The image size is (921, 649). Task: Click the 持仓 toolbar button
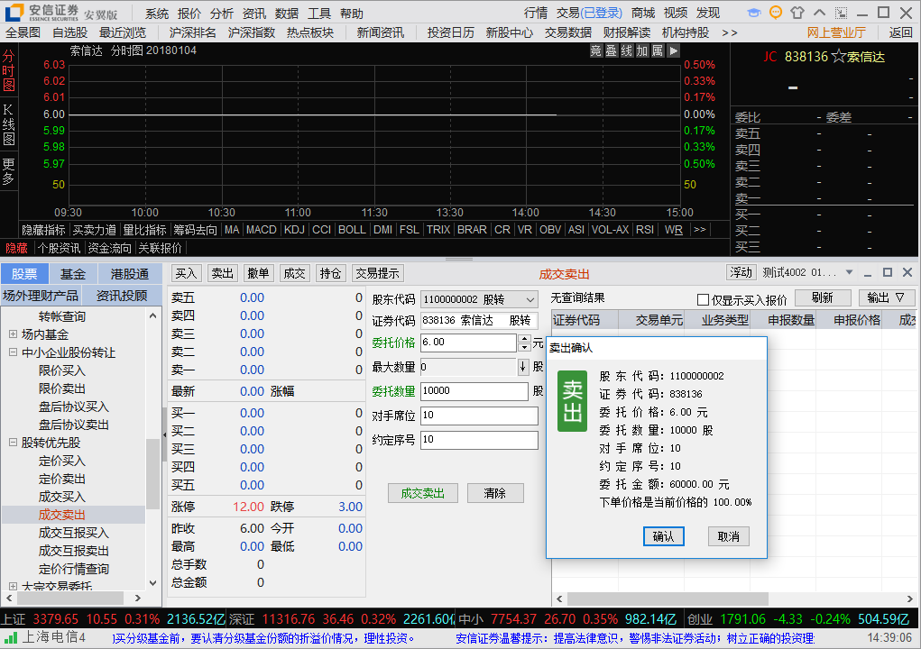coord(330,273)
